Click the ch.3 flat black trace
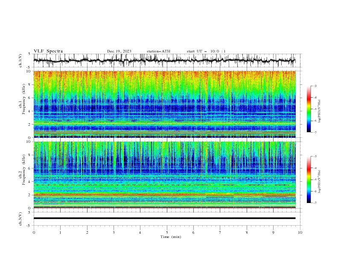Viewport: 338px width, 261px height. coord(164,218)
